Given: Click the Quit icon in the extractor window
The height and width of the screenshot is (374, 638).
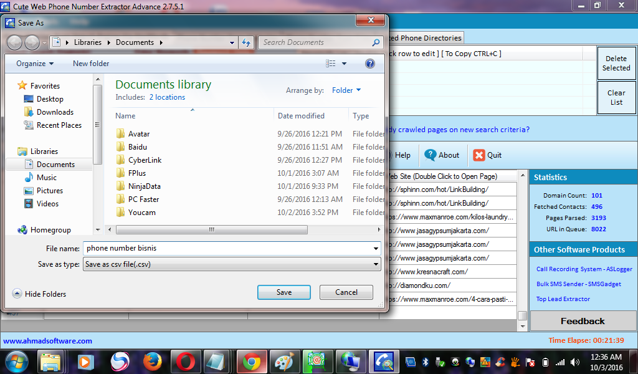Looking at the screenshot, I should (479, 155).
